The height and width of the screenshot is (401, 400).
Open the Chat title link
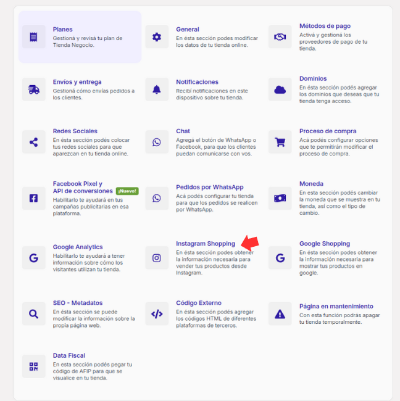point(183,131)
